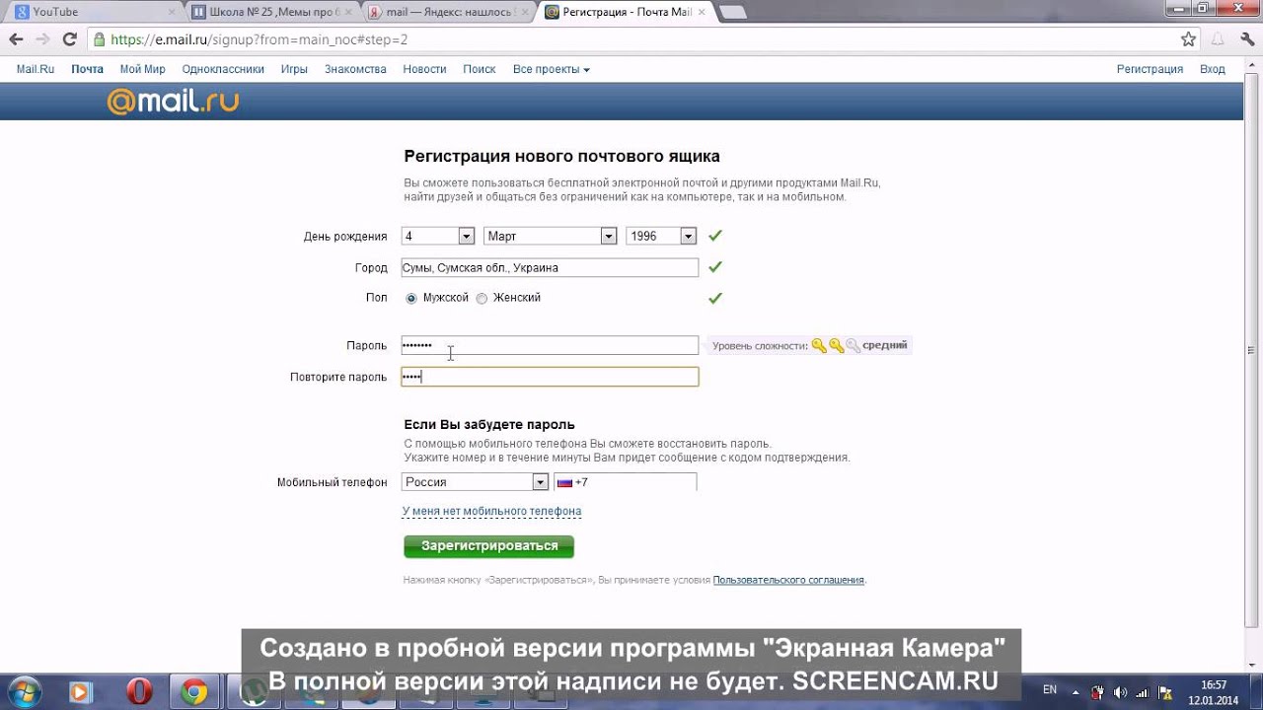1263x710 pixels.
Task: Open a new tab button
Action: [732, 13]
